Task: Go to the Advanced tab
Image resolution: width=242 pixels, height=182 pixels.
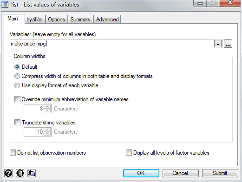Action: 107,19
